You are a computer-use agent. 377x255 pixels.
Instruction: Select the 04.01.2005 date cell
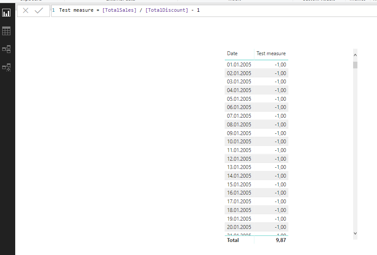tap(239, 90)
